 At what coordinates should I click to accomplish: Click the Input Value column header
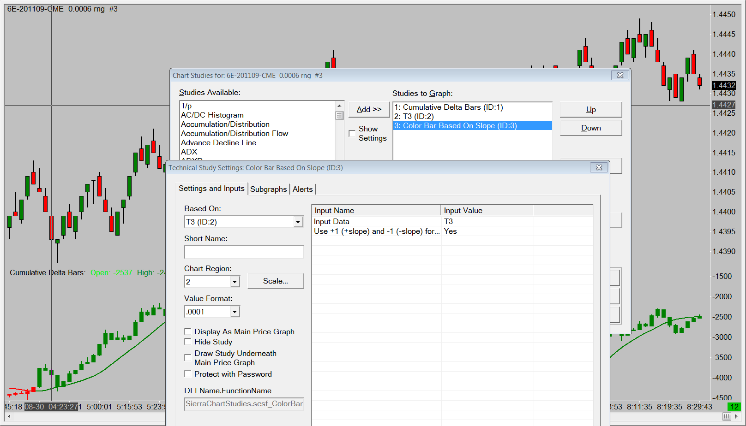click(487, 210)
